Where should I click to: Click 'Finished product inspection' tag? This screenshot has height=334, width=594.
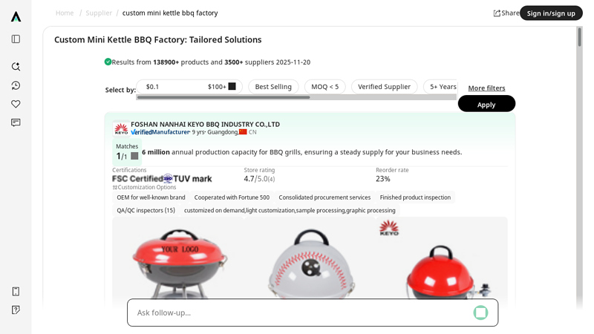tap(415, 197)
